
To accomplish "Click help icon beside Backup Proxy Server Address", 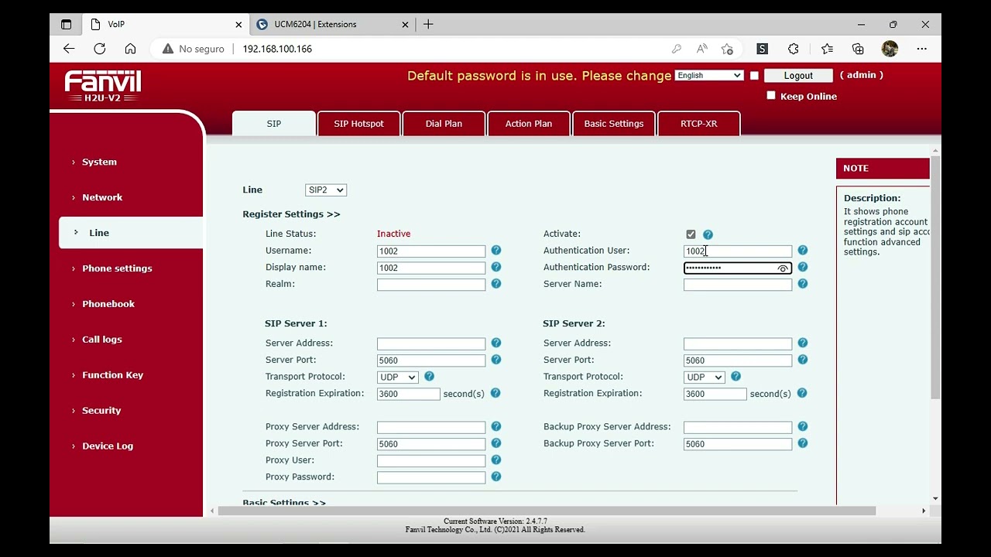I will tap(803, 426).
